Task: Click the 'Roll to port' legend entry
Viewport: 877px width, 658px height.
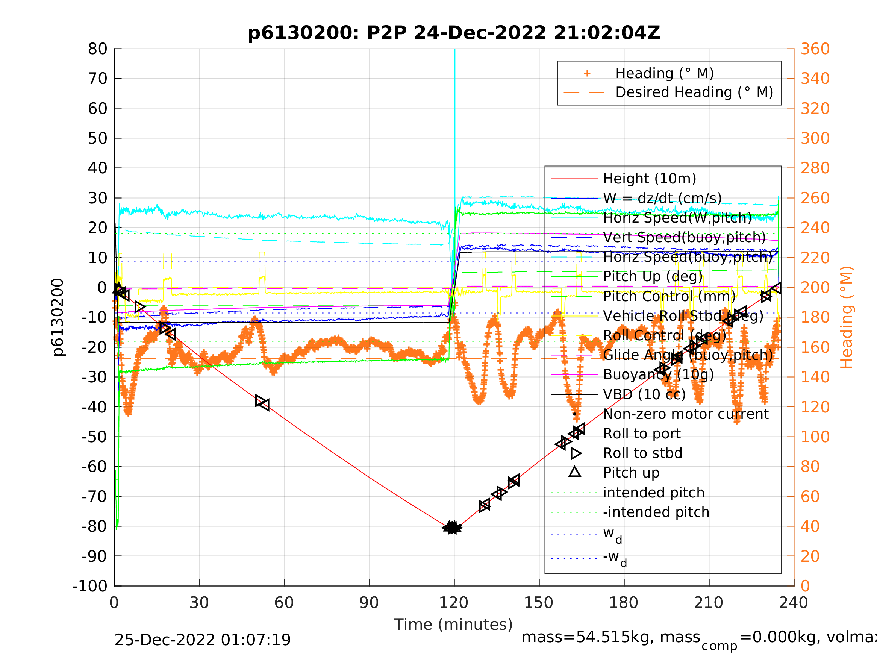Action: pos(642,434)
